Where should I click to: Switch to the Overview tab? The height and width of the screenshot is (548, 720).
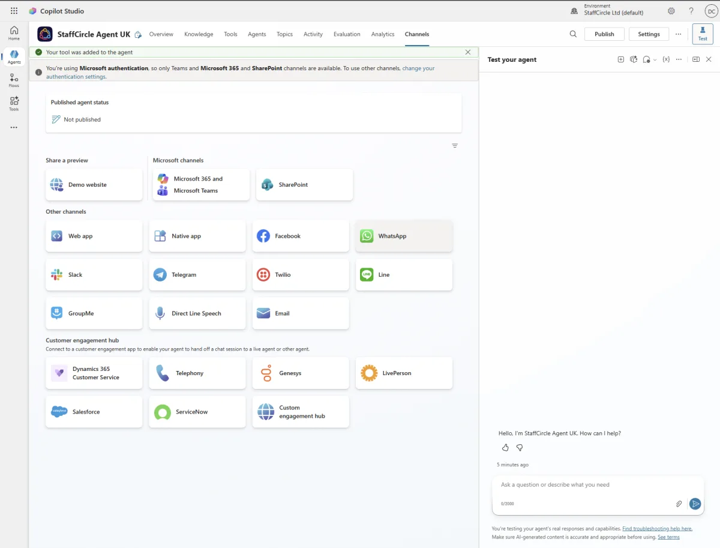coord(161,34)
